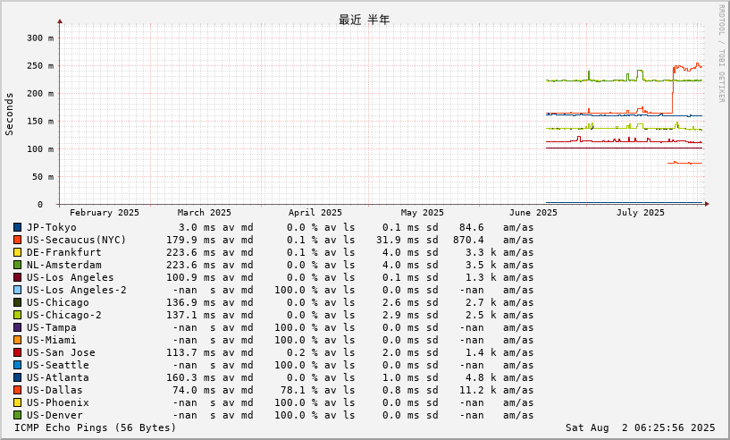The width and height of the screenshot is (730, 440).
Task: Click the ICMP Echo Pings (56 Bytes) footer
Action: [x=96, y=427]
